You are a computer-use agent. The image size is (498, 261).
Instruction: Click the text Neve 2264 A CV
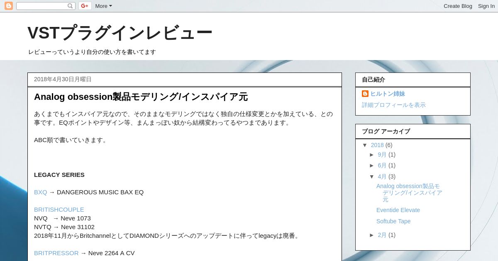pos(112,253)
